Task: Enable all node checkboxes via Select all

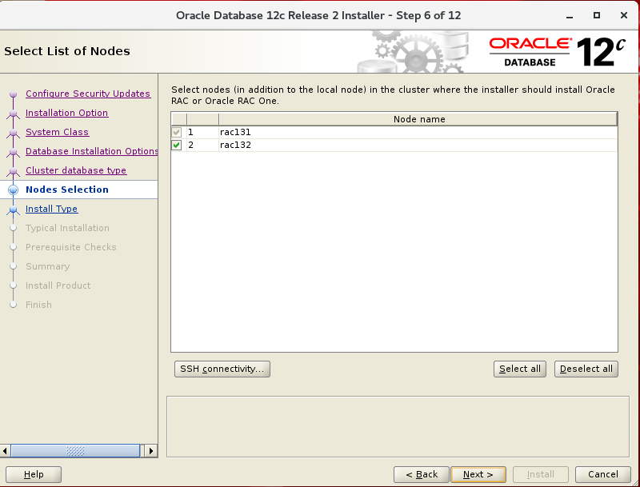Action: tap(519, 369)
